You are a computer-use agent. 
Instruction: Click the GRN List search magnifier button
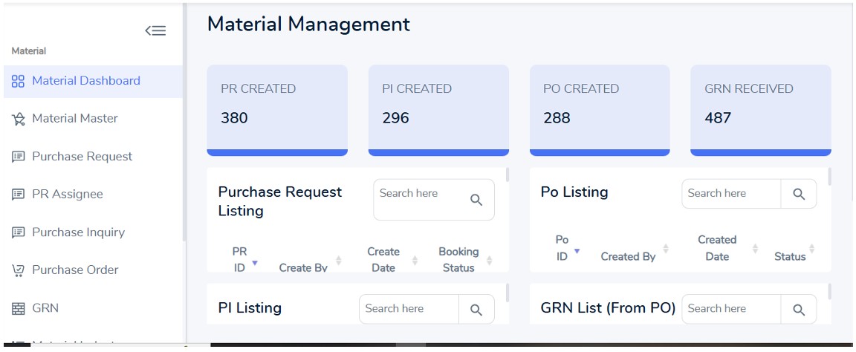click(x=799, y=310)
